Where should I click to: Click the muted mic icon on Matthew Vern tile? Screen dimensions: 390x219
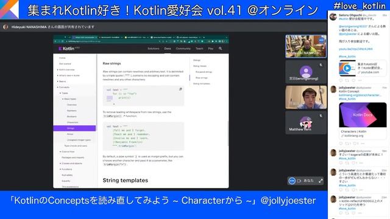pyautogui.click(x=321, y=116)
